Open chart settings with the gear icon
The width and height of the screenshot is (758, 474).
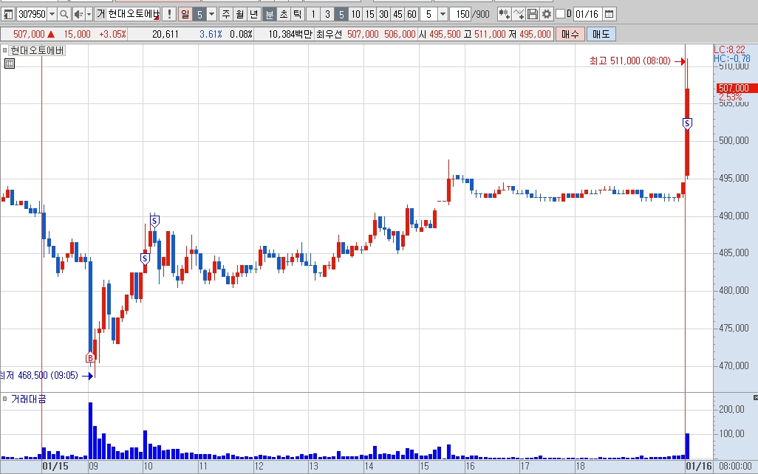[x=546, y=15]
